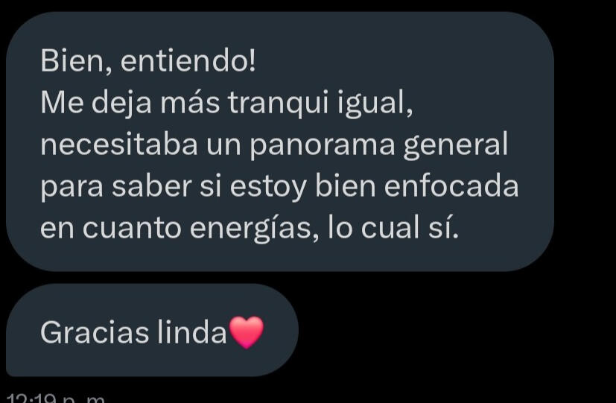The height and width of the screenshot is (403, 616).
Task: Click the word 'estoy' in the message
Action: [268, 188]
